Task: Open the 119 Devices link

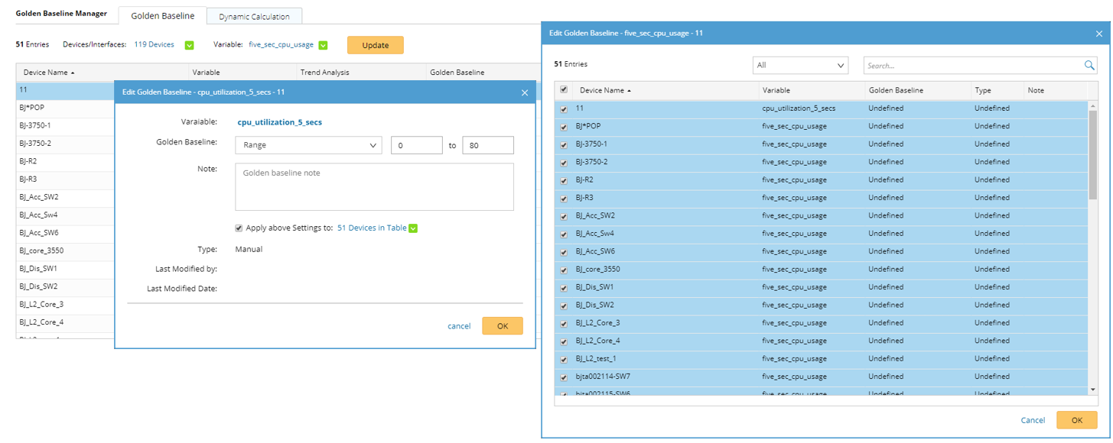Action: coord(155,45)
